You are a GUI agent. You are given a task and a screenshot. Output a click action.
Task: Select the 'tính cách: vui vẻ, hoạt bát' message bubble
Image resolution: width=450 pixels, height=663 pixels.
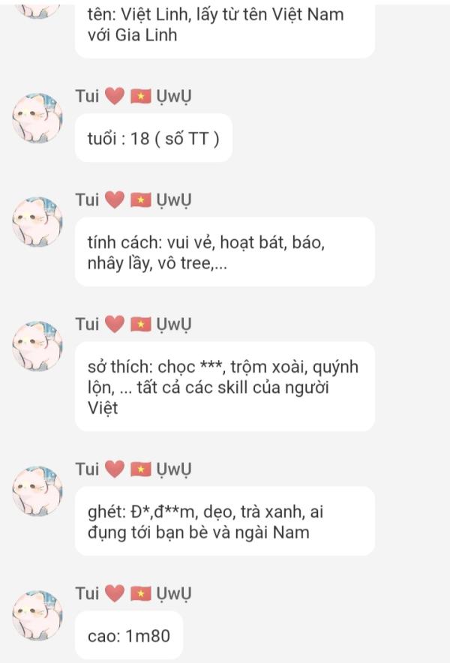click(x=224, y=252)
